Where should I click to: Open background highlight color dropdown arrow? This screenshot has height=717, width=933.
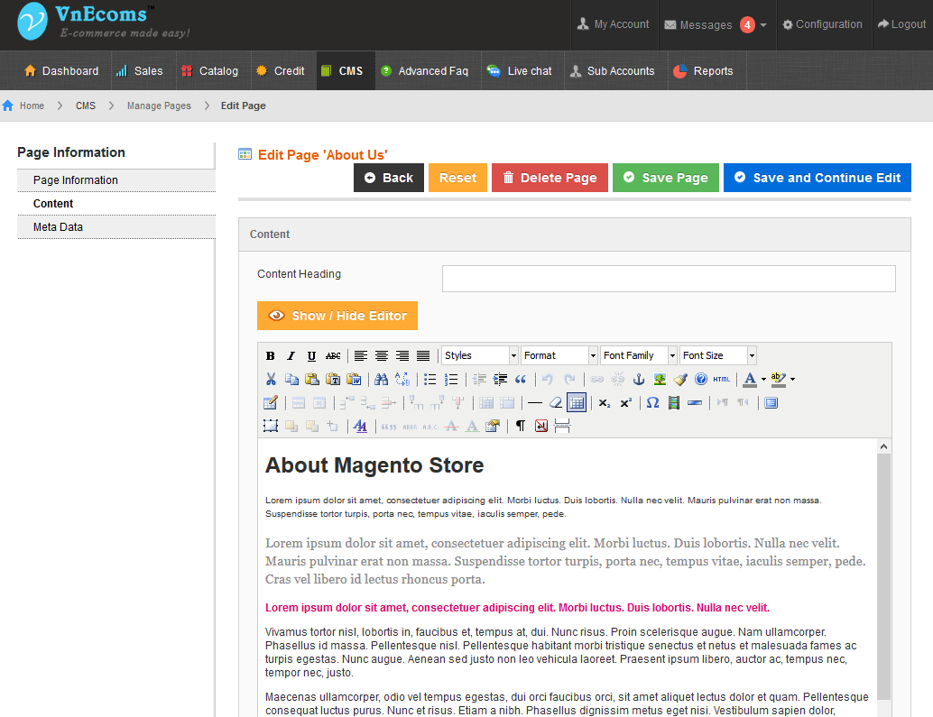coord(792,380)
